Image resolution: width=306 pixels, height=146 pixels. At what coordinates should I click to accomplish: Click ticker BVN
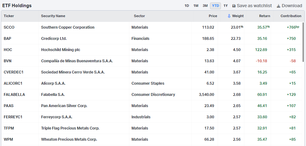point(7,61)
